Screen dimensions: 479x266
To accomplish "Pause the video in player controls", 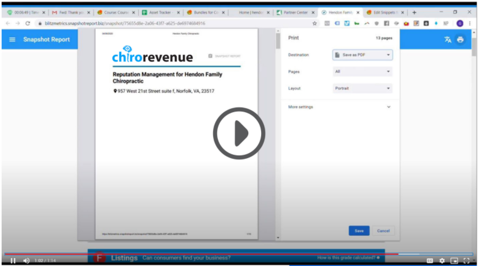I will click(x=13, y=261).
